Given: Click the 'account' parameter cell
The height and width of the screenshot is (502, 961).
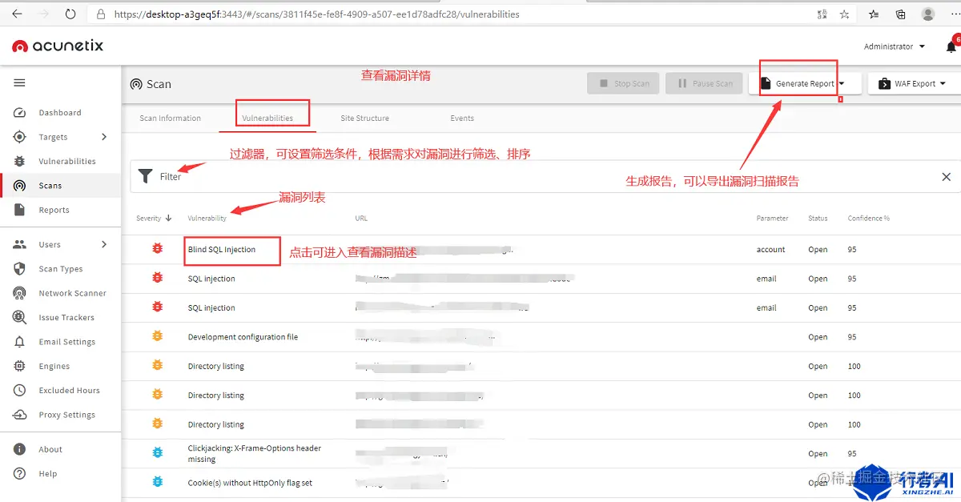Looking at the screenshot, I should tap(770, 250).
